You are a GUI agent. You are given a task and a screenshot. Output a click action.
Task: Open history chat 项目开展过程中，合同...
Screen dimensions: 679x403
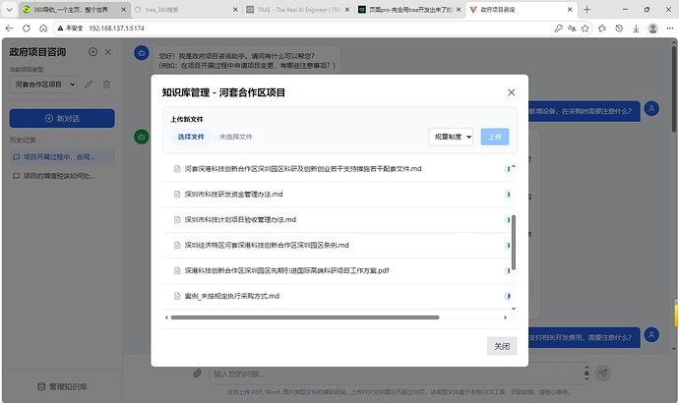(62, 157)
